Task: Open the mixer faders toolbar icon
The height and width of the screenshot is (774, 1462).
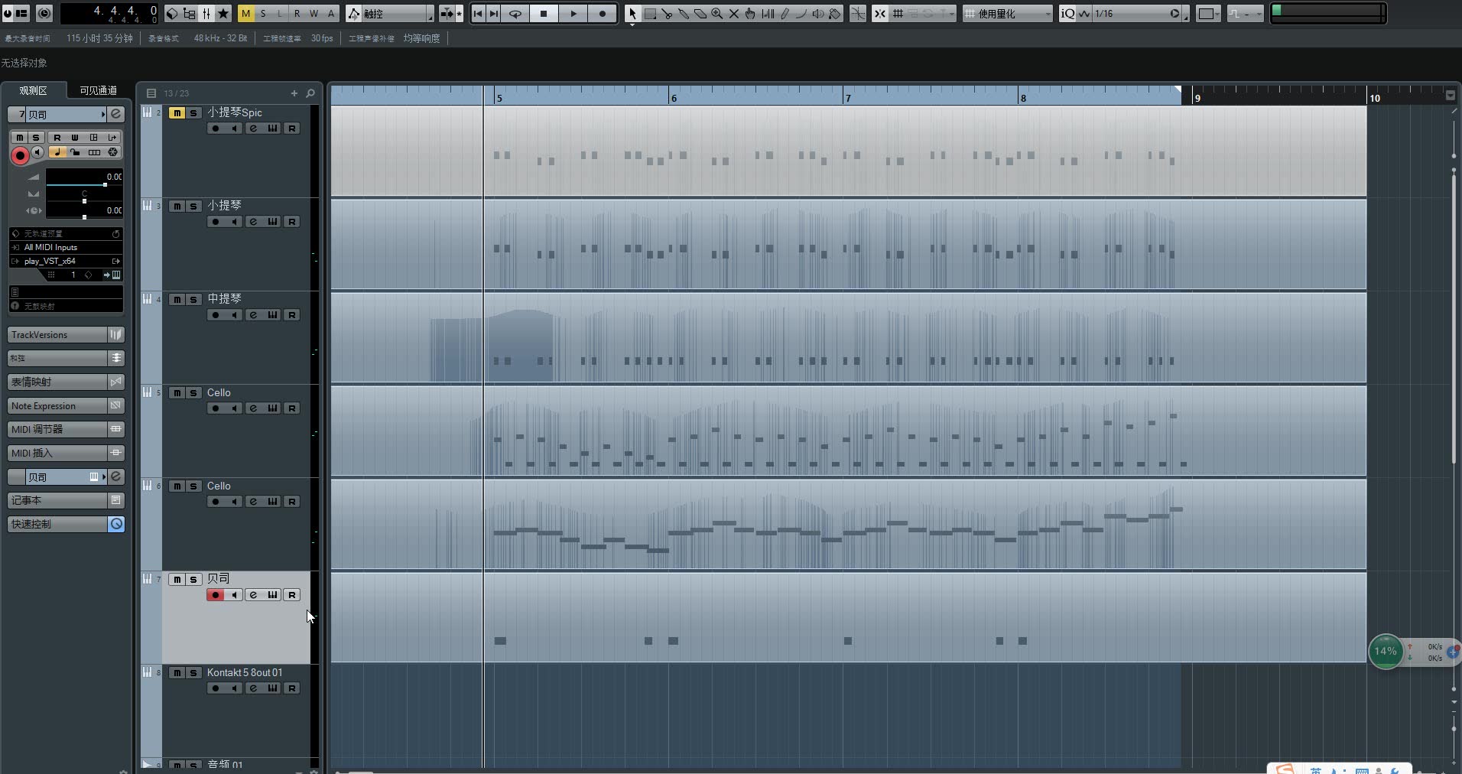Action: pos(206,14)
